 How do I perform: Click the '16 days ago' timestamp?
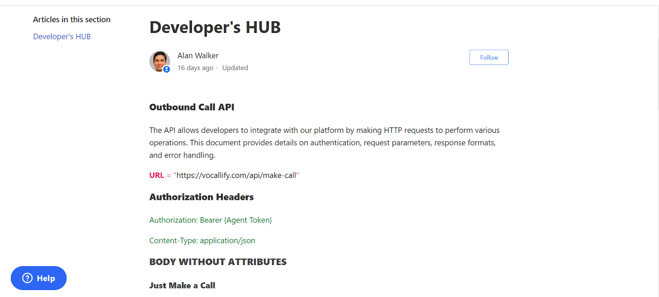pyautogui.click(x=195, y=68)
